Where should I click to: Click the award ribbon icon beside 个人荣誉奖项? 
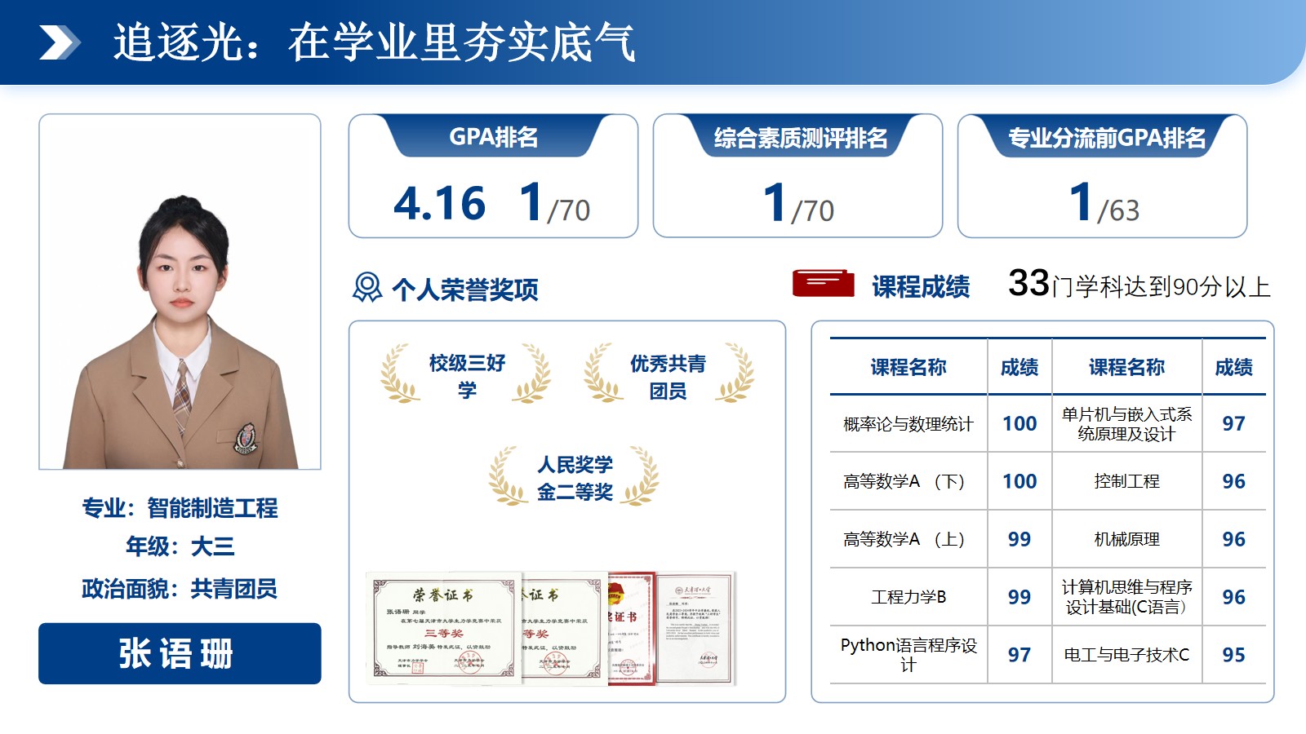tap(367, 288)
